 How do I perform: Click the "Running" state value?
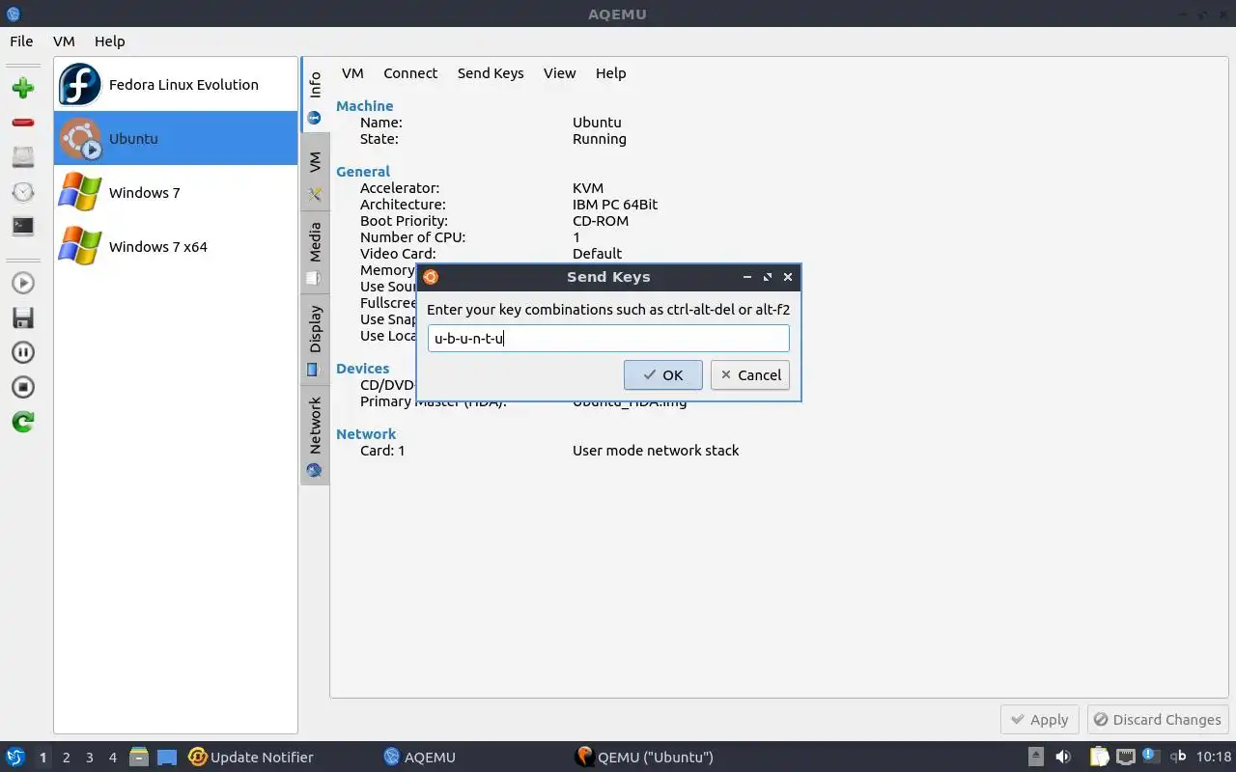coord(600,139)
